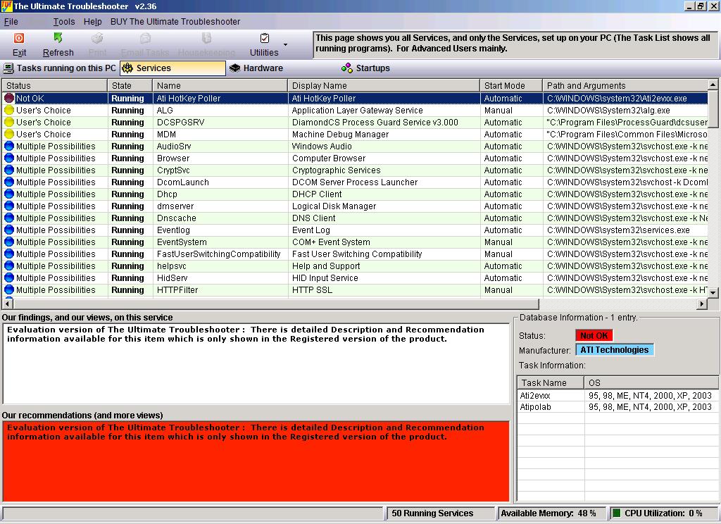Click the blue status icon for HTTPFilter row
Screen dimensions: 721x524
click(9, 289)
